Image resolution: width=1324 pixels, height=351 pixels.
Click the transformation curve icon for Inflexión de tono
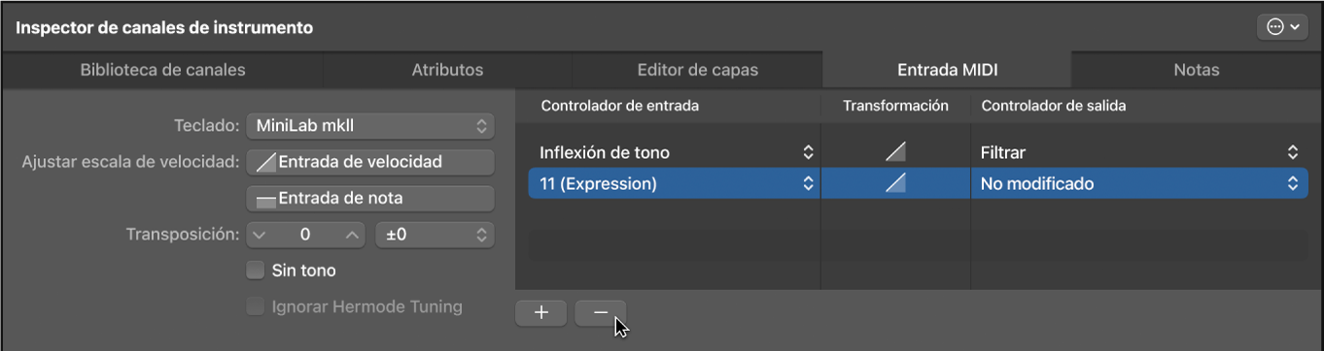[x=895, y=152]
